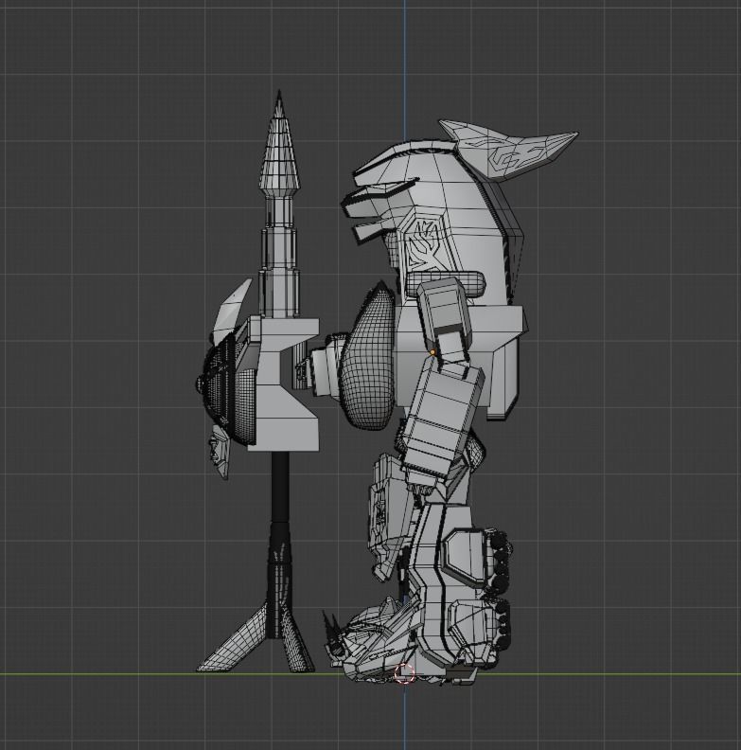This screenshot has width=741, height=750.
Task: Select the front tripod leg of the stand
Action: pyautogui.click(x=235, y=637)
